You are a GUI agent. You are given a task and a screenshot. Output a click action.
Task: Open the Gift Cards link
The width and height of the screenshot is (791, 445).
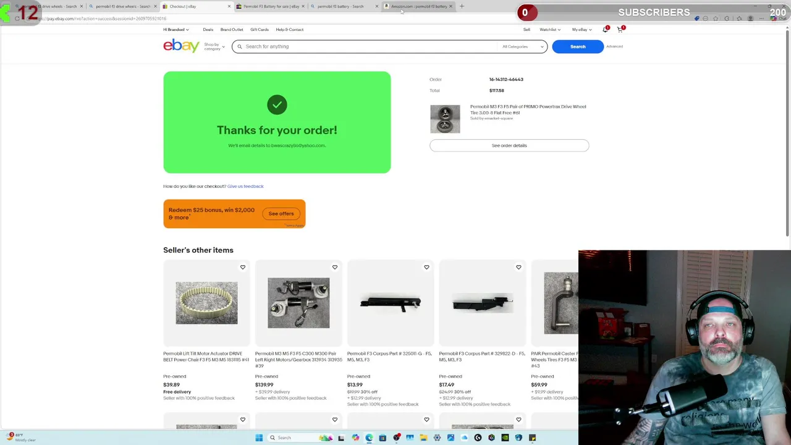pyautogui.click(x=260, y=30)
